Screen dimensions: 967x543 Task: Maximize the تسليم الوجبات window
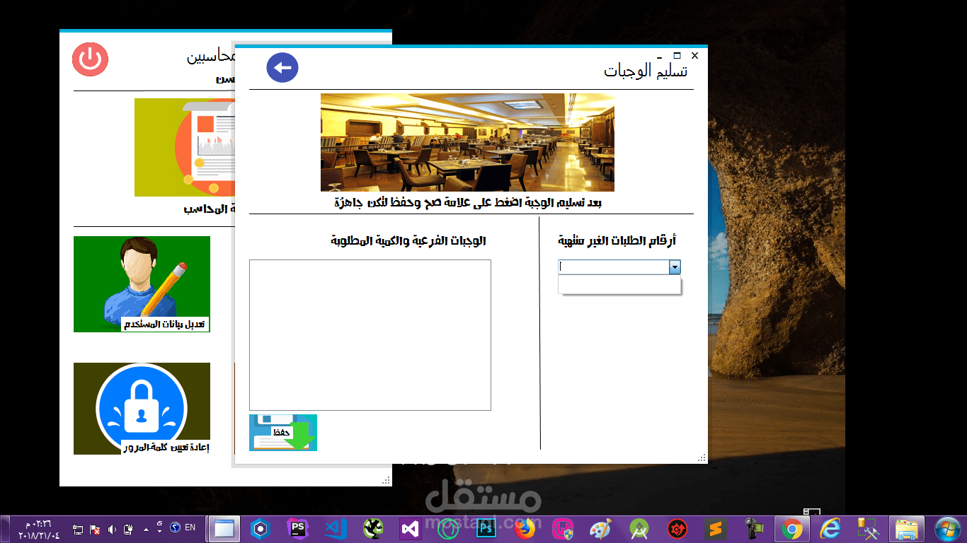[677, 55]
